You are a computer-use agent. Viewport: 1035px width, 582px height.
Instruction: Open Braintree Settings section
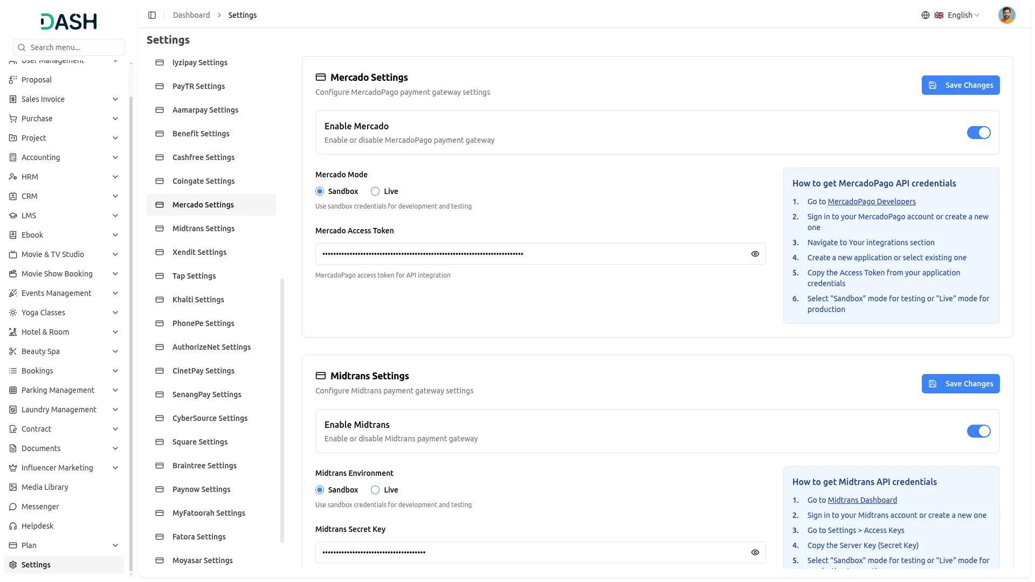(211, 466)
